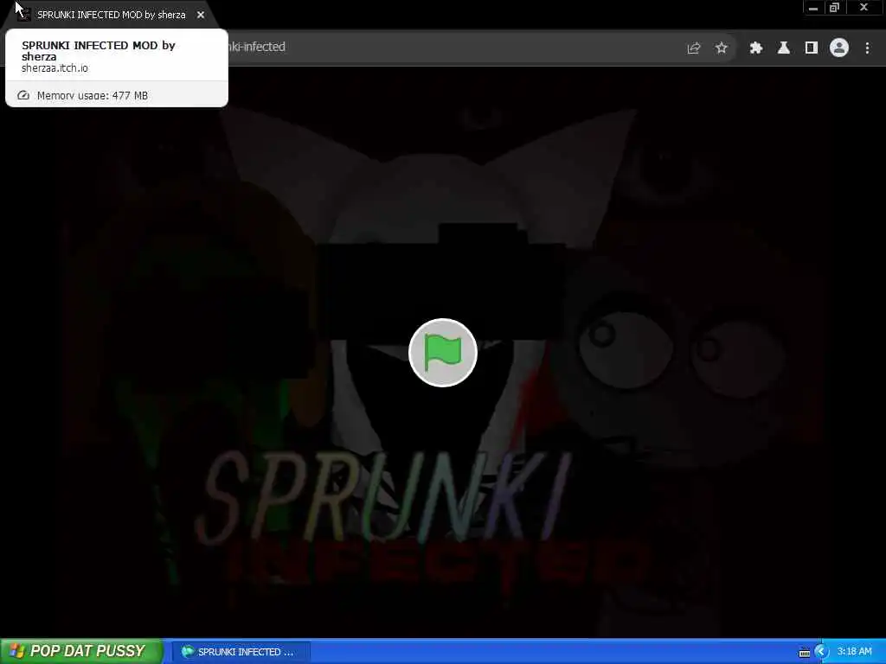
Task: Open the on-screen keyboard tray icon
Action: point(804,652)
